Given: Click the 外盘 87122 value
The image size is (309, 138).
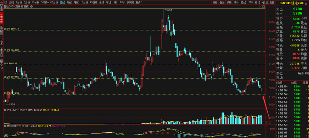Looking at the screenshot, I should (x=295, y=68).
